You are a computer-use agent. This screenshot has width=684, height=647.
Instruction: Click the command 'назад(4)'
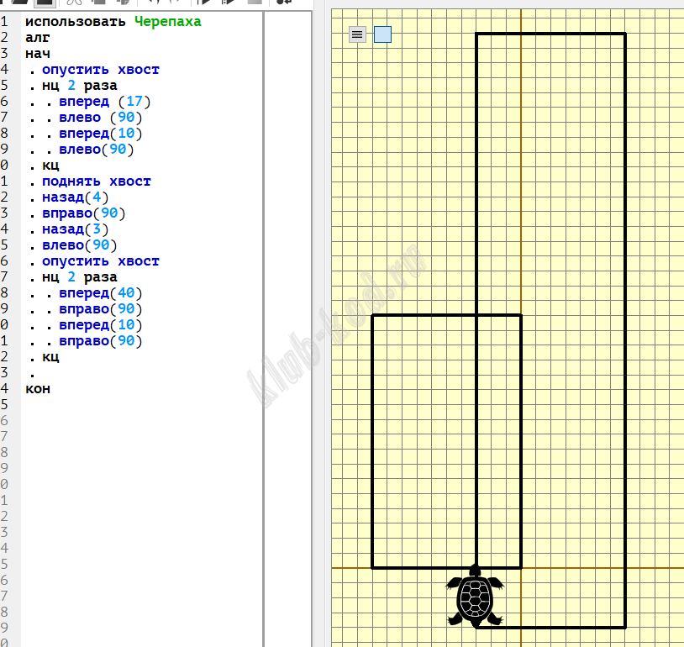[75, 197]
